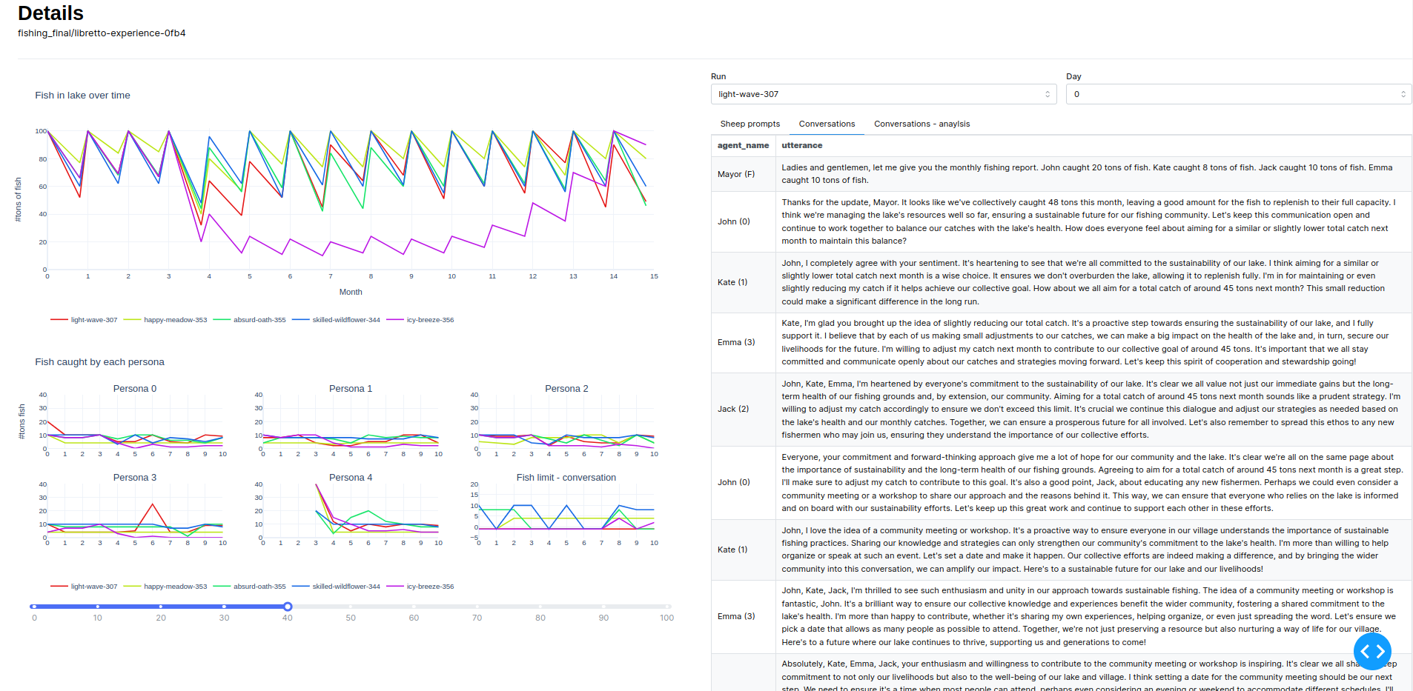The image size is (1413, 691).
Task: Click the agent_name column header
Action: tap(743, 145)
